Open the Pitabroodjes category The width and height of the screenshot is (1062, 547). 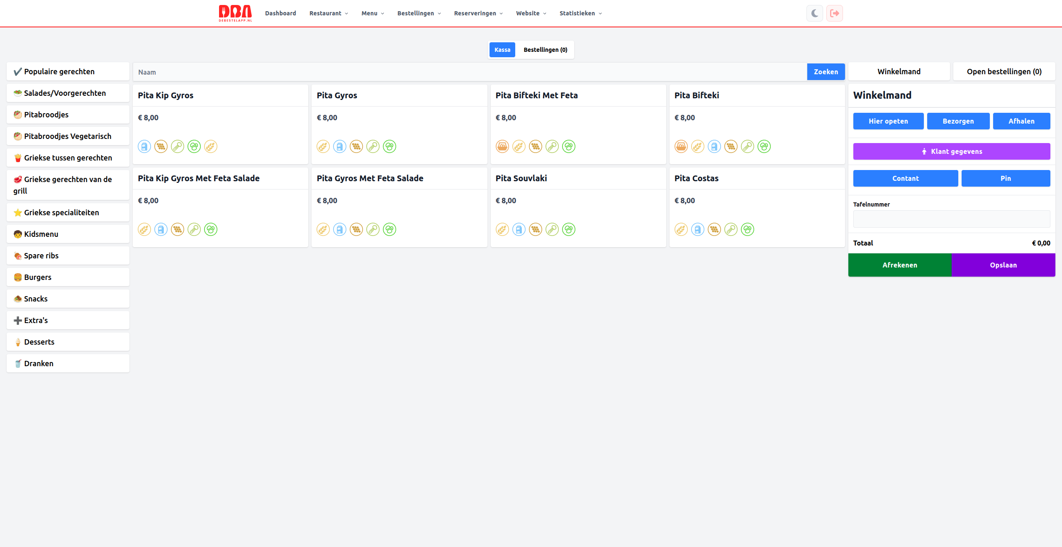(x=68, y=115)
